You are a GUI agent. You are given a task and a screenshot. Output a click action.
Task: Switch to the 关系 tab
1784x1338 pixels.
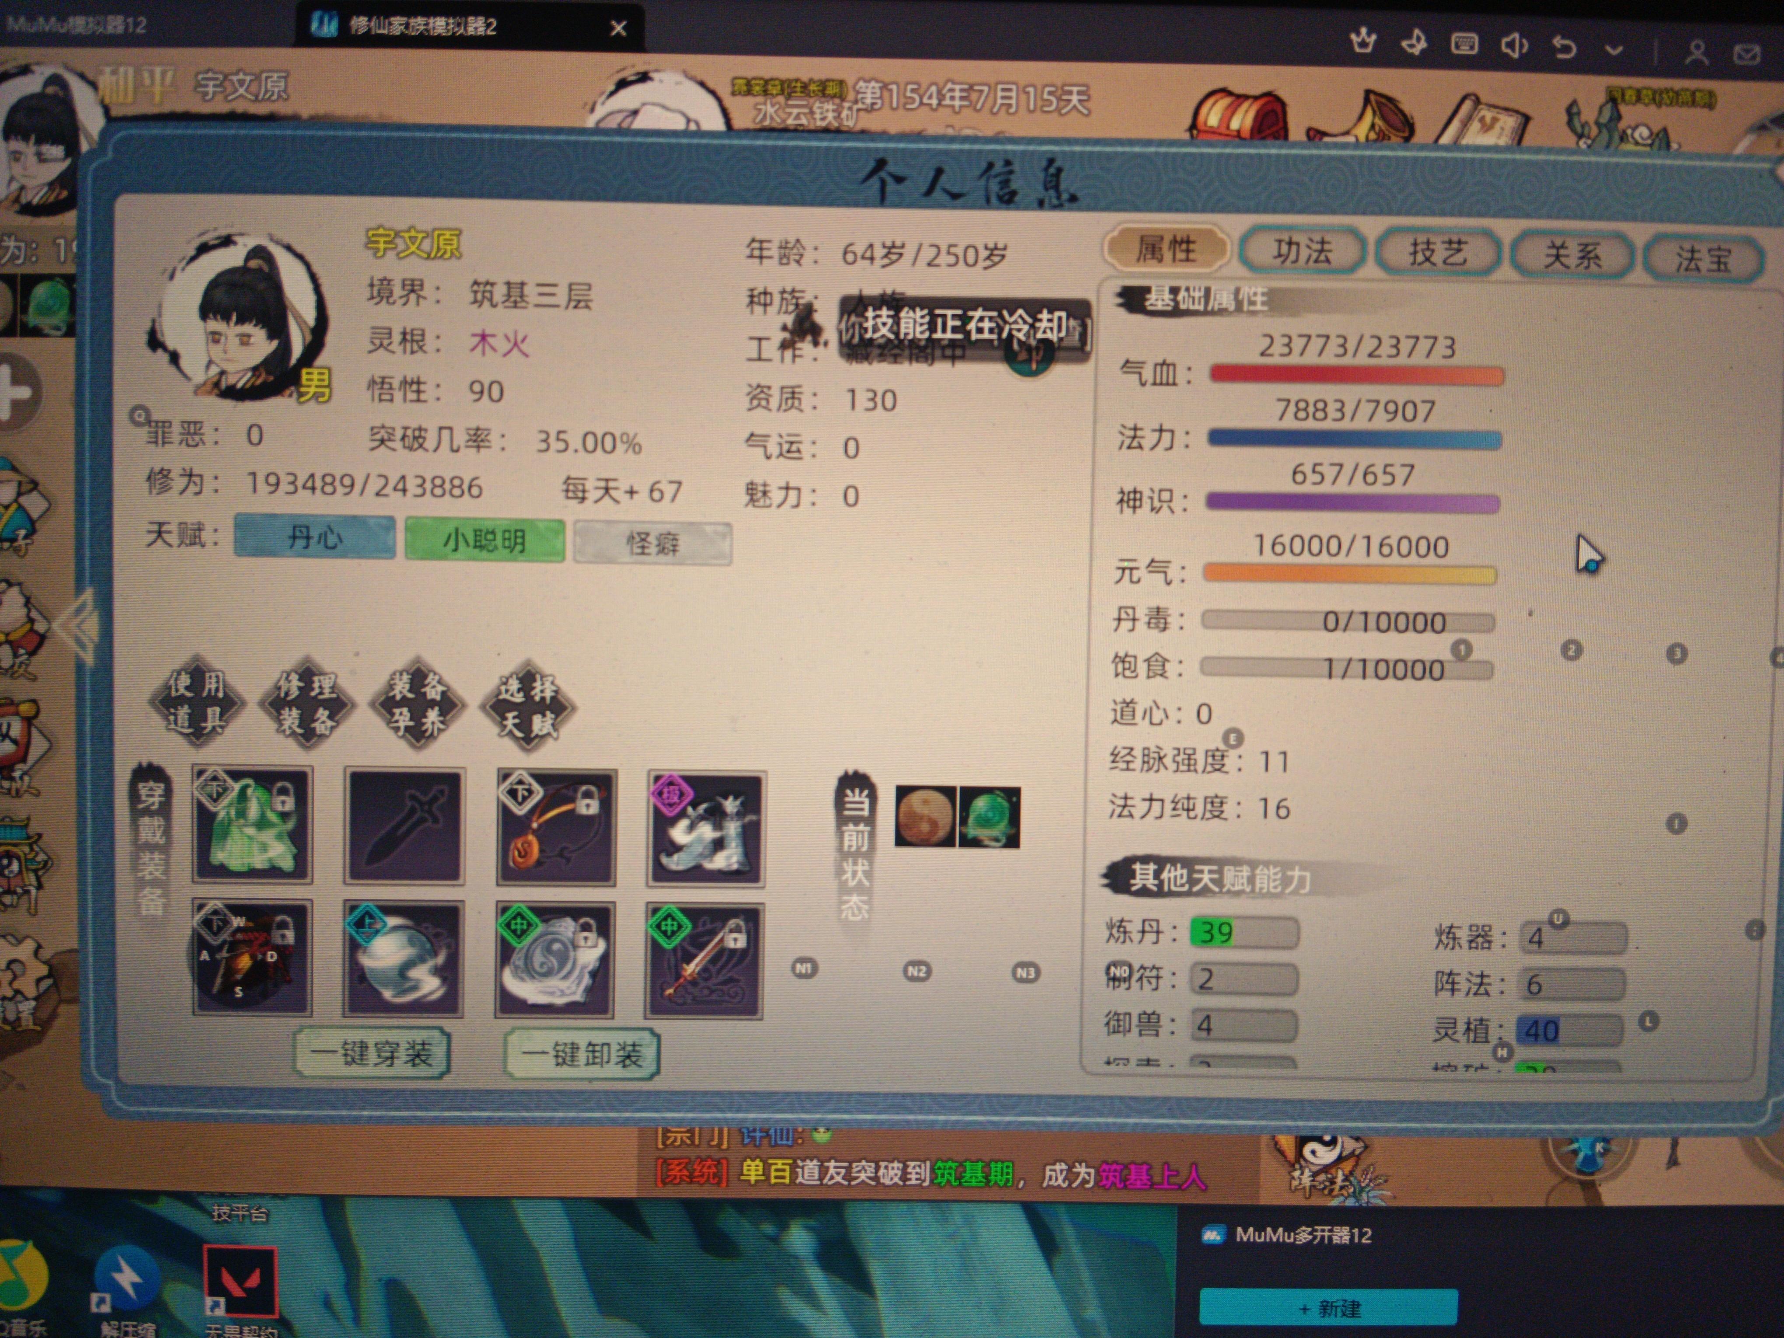pyautogui.click(x=1572, y=256)
